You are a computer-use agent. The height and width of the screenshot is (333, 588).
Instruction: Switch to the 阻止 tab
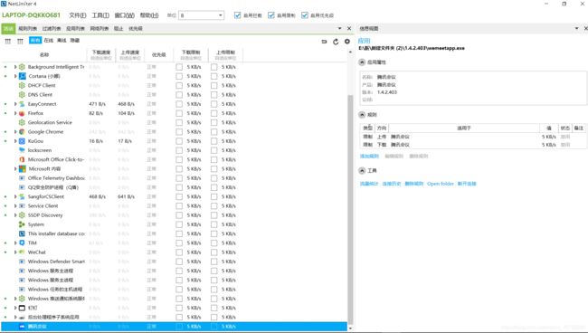pos(119,28)
